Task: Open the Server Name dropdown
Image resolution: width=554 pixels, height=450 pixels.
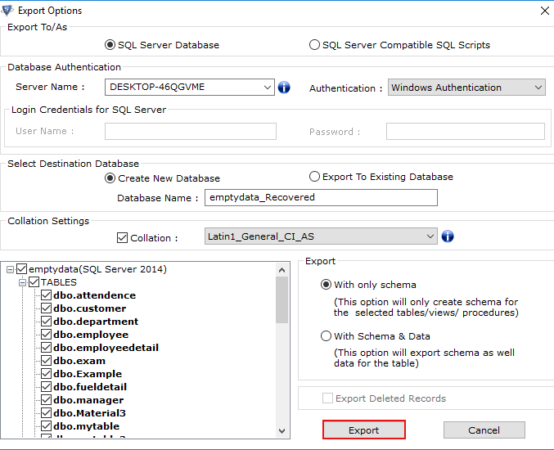Action: coord(268,88)
